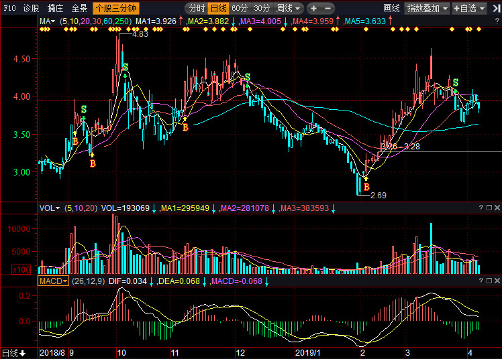Close the VOL indicator panel
The height and width of the screenshot is (359, 502).
pyautogui.click(x=495, y=208)
